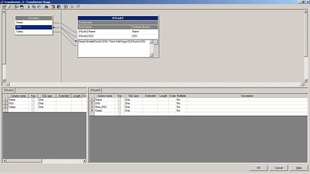Click Salary column name in DSLink5 grid

pyautogui.click(x=105, y=111)
